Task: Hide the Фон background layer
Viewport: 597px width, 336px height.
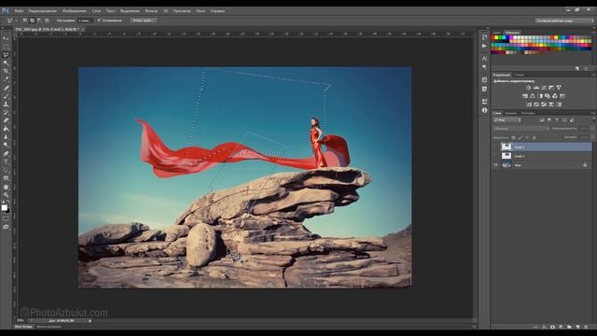Action: [495, 165]
